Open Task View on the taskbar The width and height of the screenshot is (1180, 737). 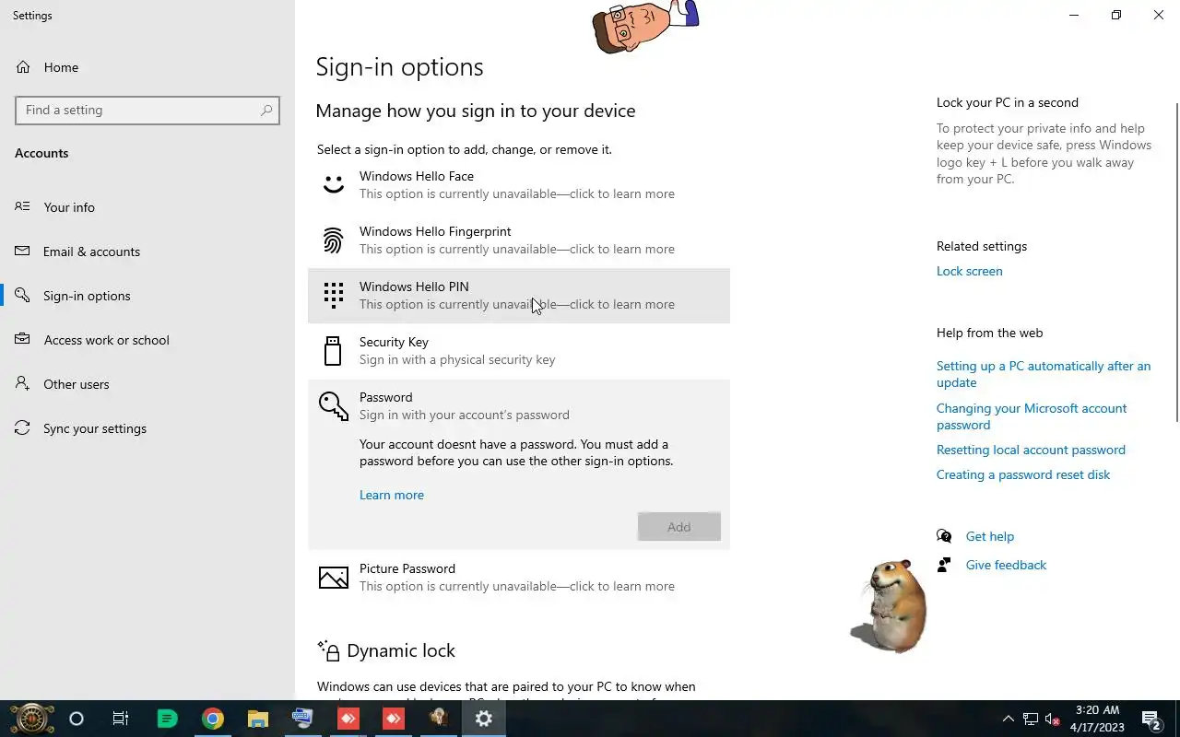121,719
